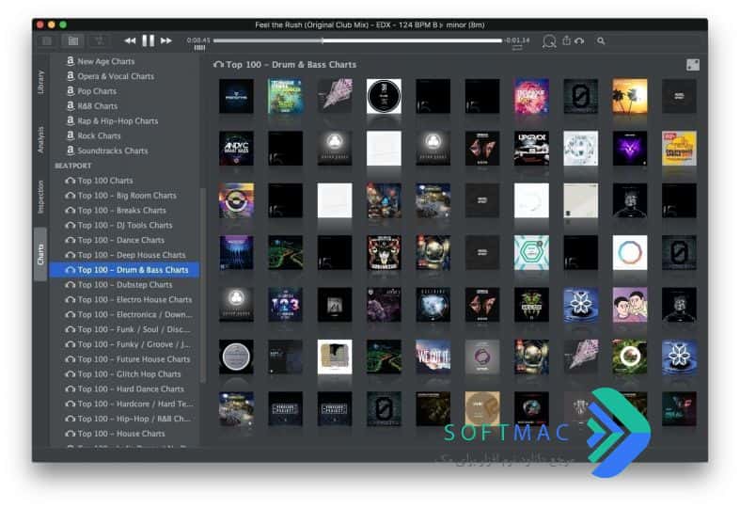The width and height of the screenshot is (740, 508).
Task: Select Top 100 – Hip-Hop / R&B Ch...
Action: click(x=128, y=419)
